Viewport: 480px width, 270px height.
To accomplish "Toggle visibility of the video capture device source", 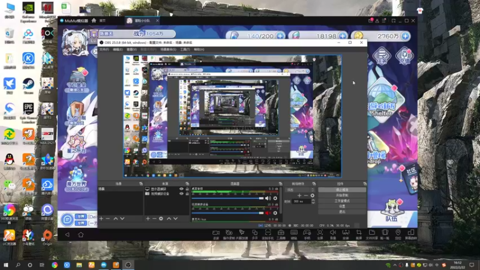I will click(181, 194).
